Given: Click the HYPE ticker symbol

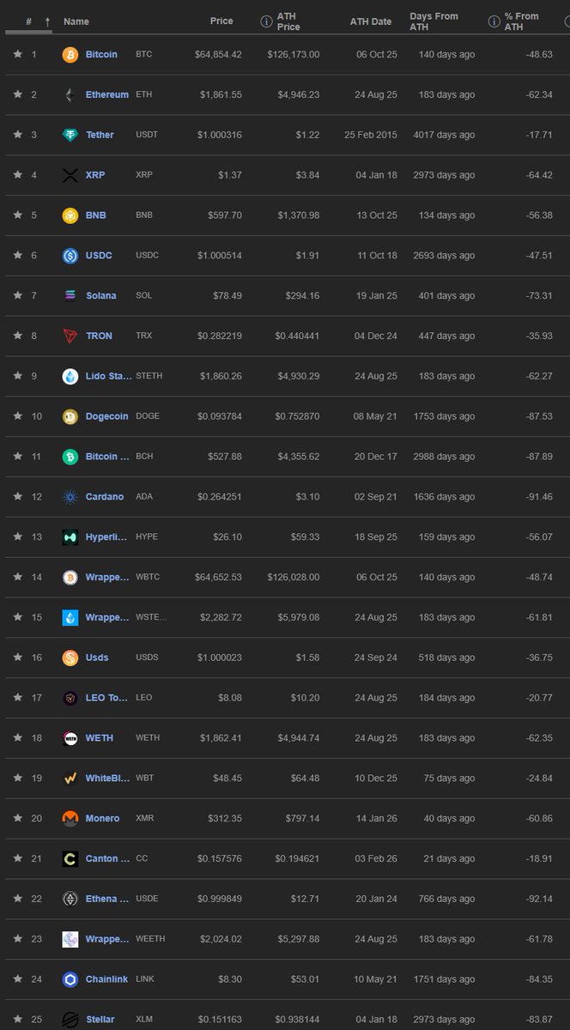Looking at the screenshot, I should 147,537.
